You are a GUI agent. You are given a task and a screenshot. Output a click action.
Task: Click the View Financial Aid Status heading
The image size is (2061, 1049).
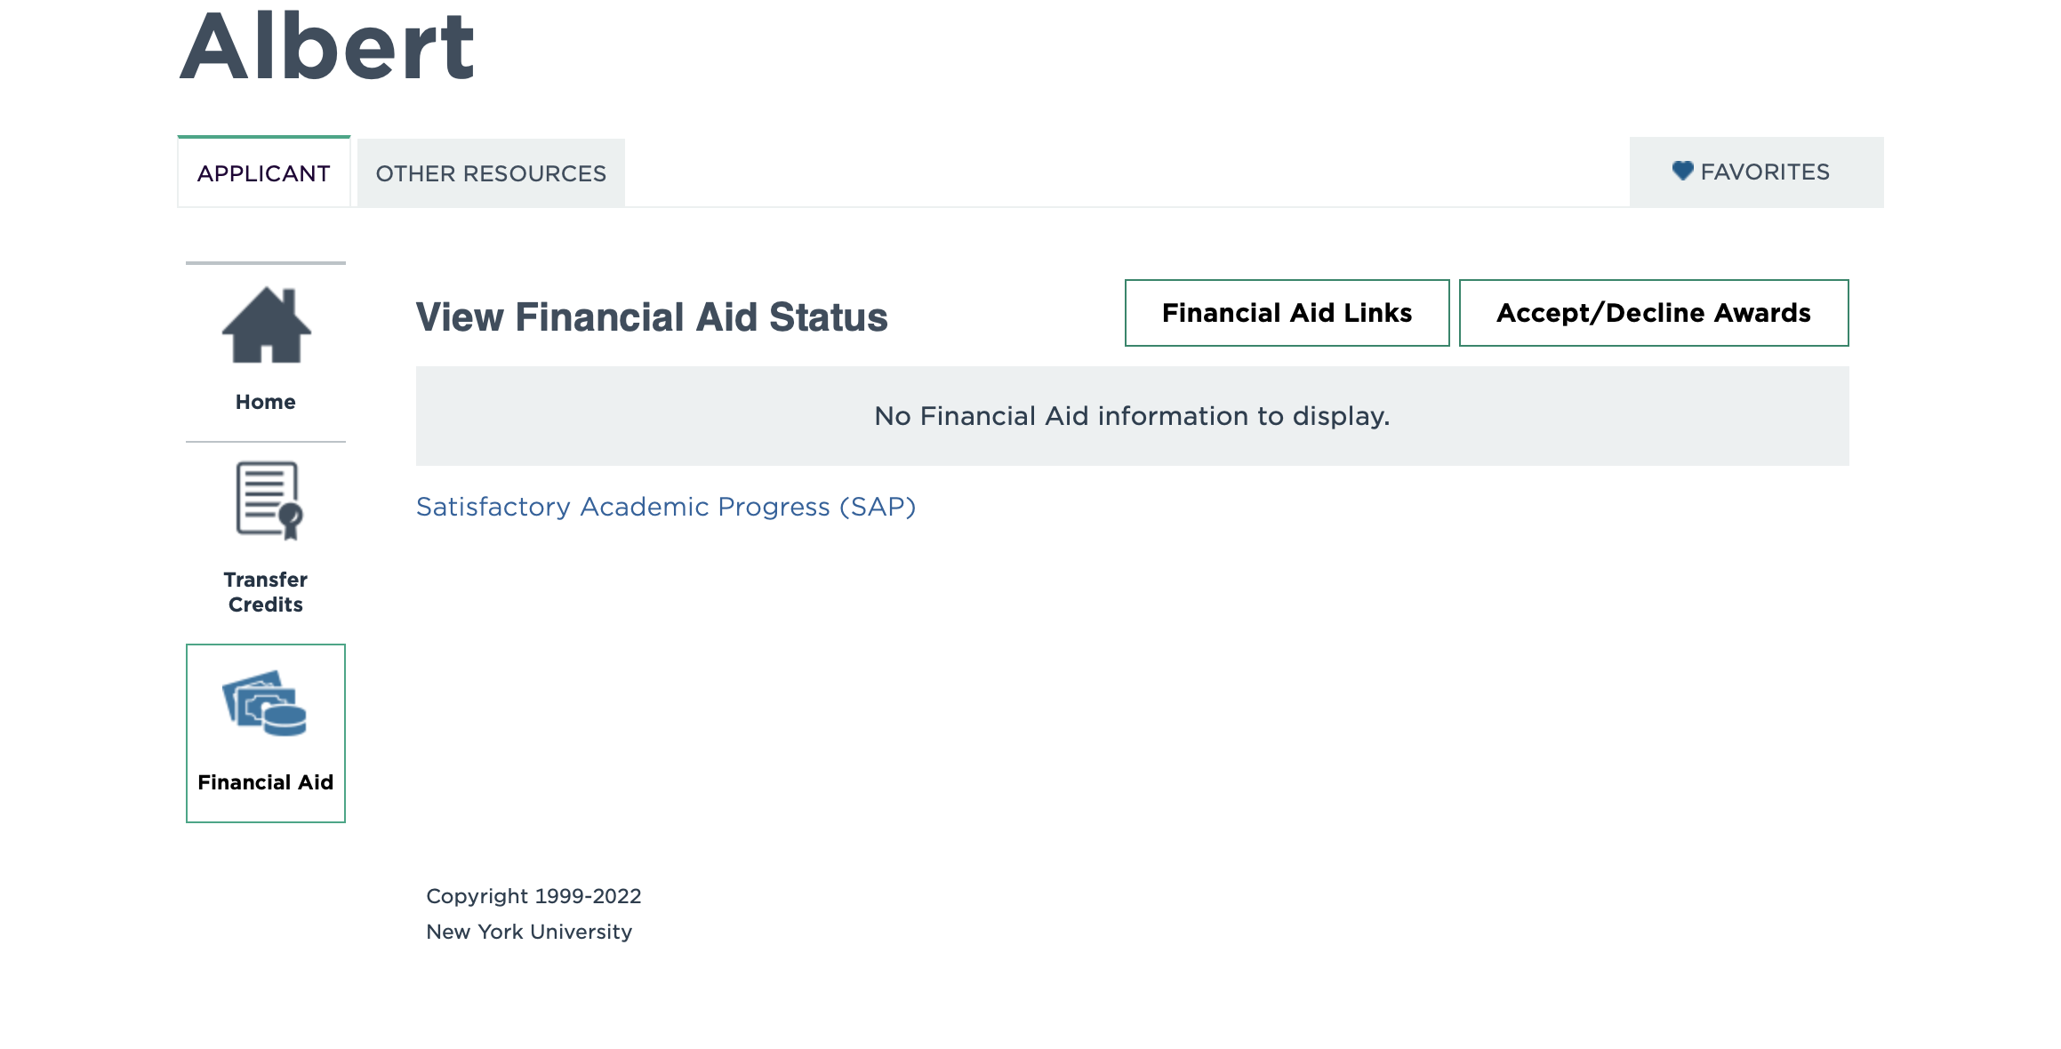[652, 317]
